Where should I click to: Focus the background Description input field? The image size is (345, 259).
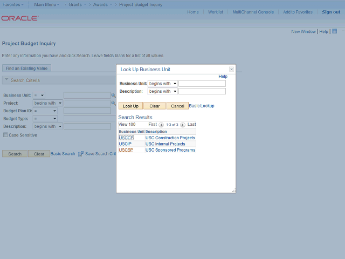[87, 126]
